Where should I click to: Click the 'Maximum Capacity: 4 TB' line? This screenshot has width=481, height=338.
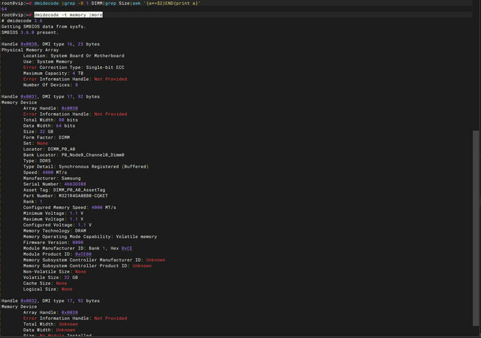53,73
